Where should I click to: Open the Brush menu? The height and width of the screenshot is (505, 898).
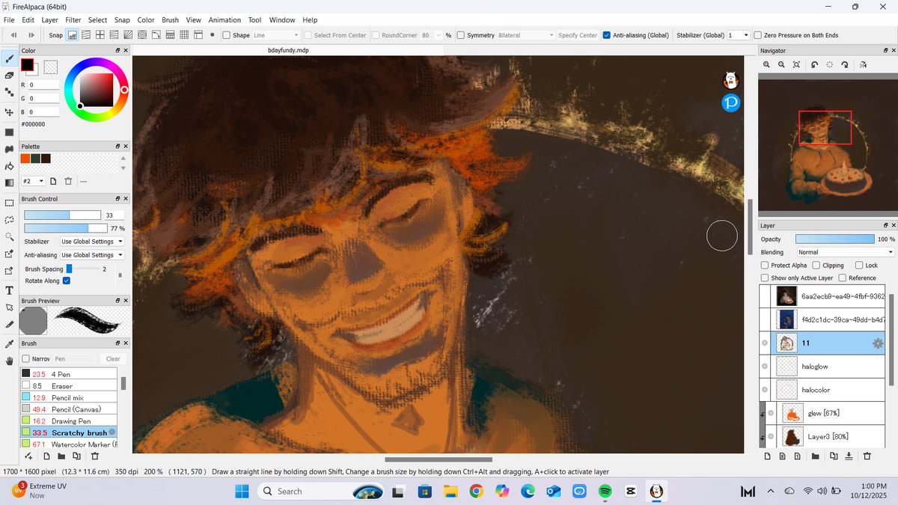click(x=170, y=19)
